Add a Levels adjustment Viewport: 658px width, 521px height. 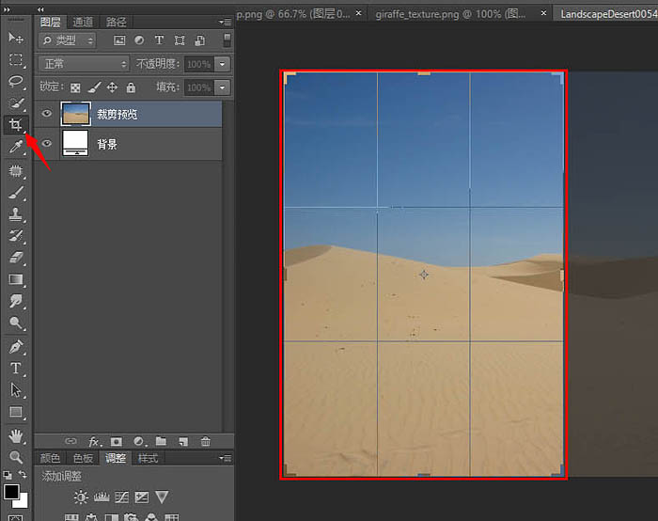click(102, 497)
